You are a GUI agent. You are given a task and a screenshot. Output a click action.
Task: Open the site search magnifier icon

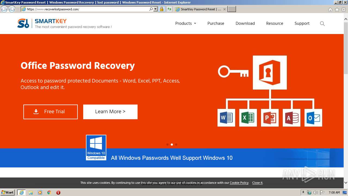(322, 24)
